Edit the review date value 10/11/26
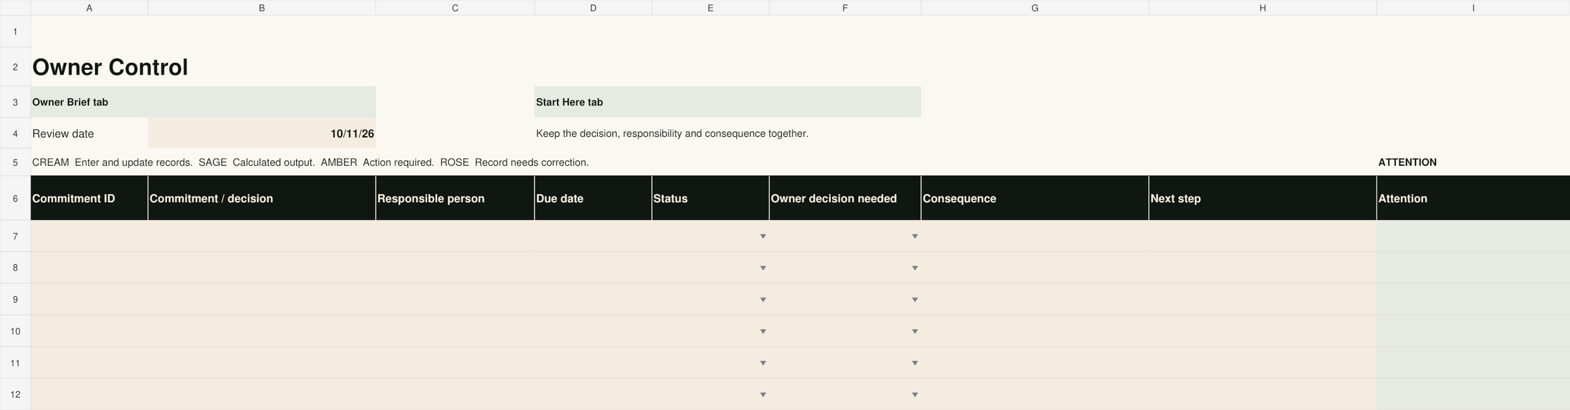Image resolution: width=1570 pixels, height=410 pixels. click(262, 134)
